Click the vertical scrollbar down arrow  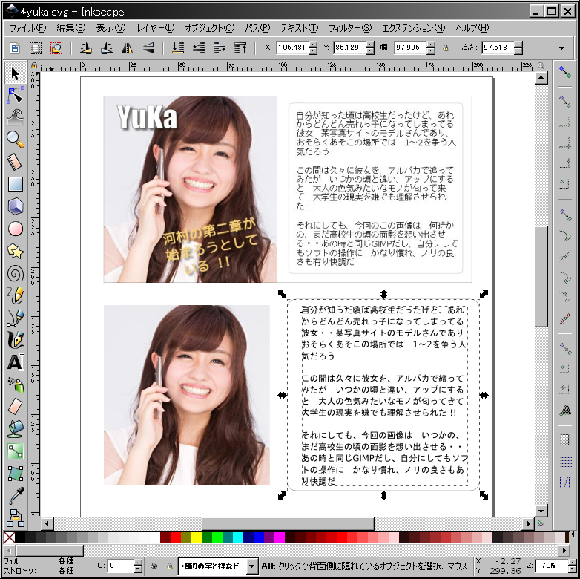(541, 511)
